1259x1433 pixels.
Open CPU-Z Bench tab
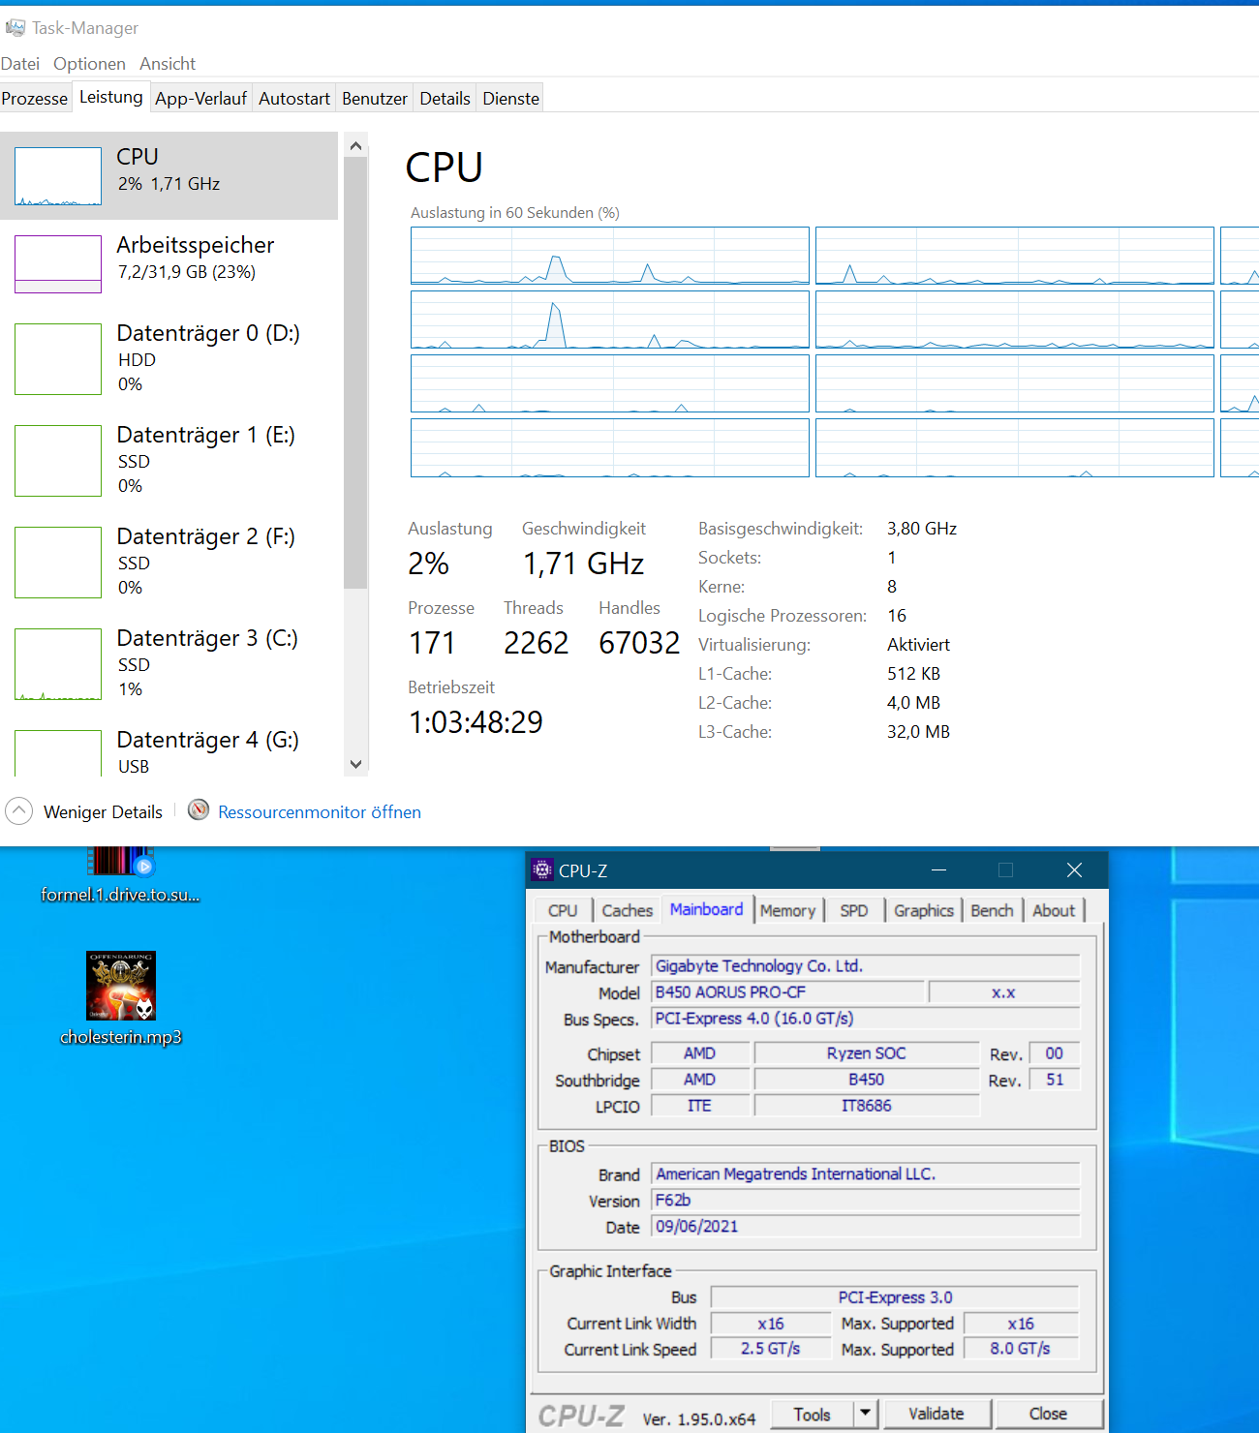click(x=992, y=910)
